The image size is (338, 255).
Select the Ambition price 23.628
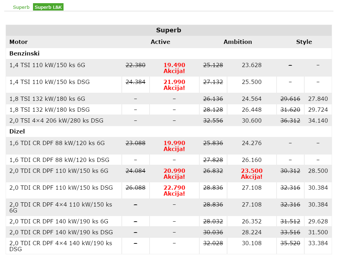[x=252, y=65]
